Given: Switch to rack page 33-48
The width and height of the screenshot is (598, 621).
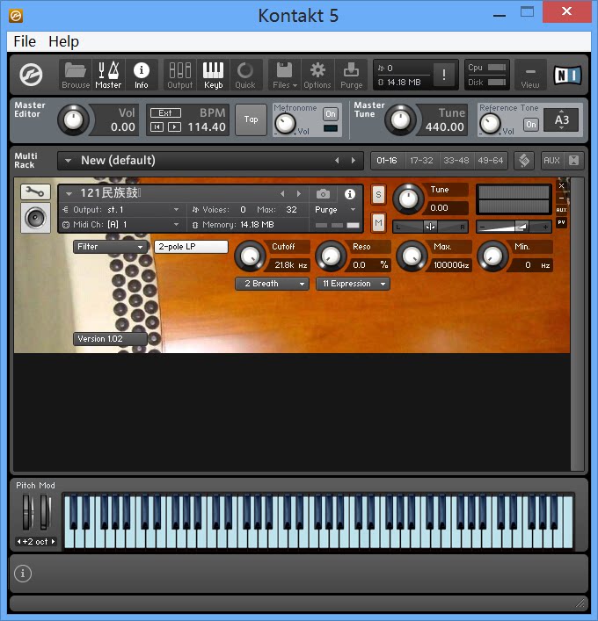Looking at the screenshot, I should tap(456, 161).
